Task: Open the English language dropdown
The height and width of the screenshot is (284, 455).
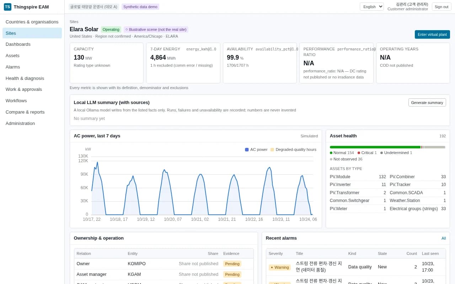Action: pyautogui.click(x=371, y=7)
